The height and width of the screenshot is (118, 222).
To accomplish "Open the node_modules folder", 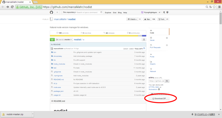I will tap(59, 64).
